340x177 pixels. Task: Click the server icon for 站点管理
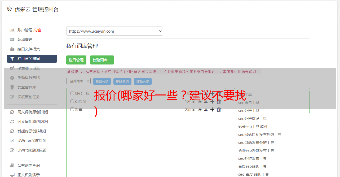(x=12, y=40)
